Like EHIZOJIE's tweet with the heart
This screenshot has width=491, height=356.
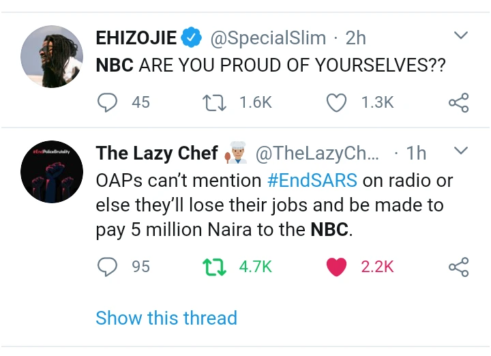[336, 102]
